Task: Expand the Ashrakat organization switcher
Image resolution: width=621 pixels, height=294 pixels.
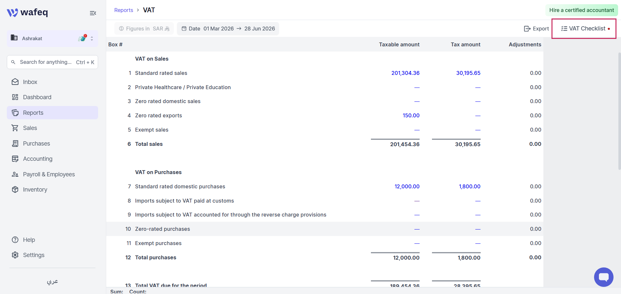Action: click(52, 39)
